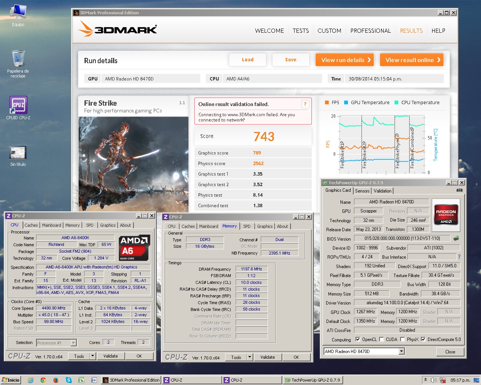This screenshot has height=385, width=481.
Task: Click the Bus Interface question mark in GPU-Z
Action: 459,257
